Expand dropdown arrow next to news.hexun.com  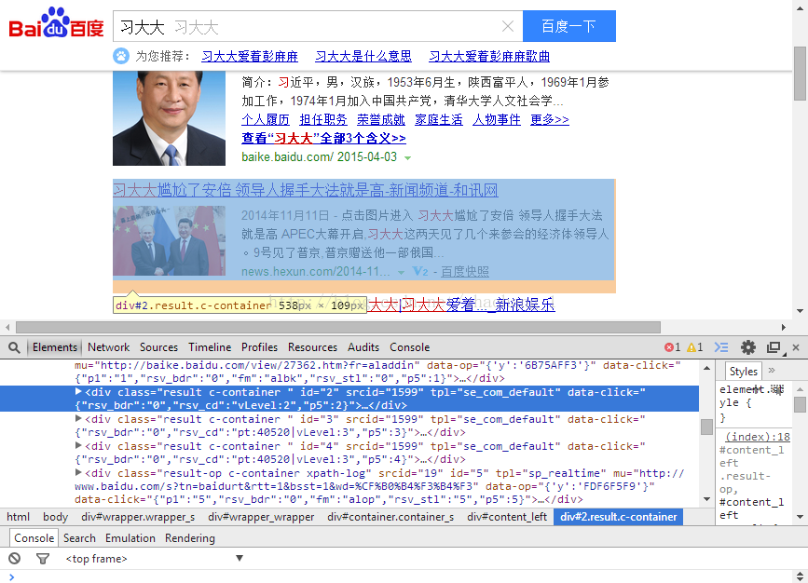click(x=401, y=273)
